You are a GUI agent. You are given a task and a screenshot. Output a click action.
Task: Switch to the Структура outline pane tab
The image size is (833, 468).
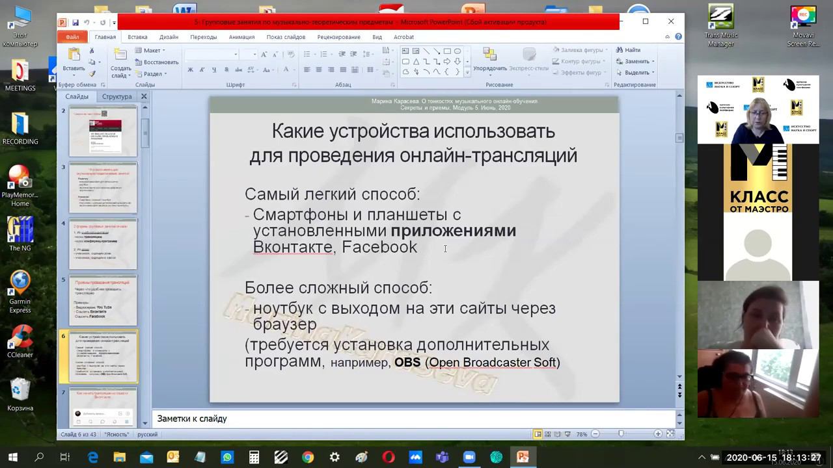[117, 96]
